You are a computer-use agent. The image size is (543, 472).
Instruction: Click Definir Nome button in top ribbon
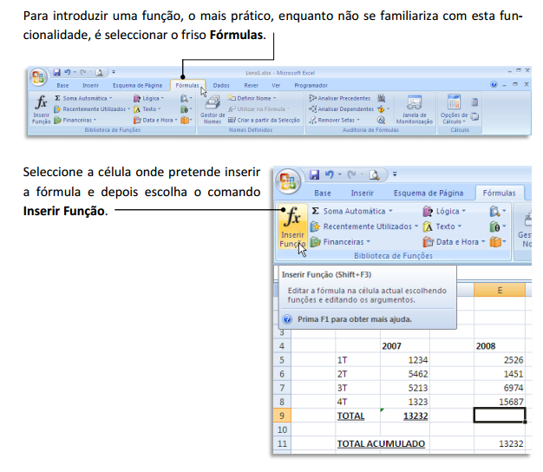click(x=252, y=98)
